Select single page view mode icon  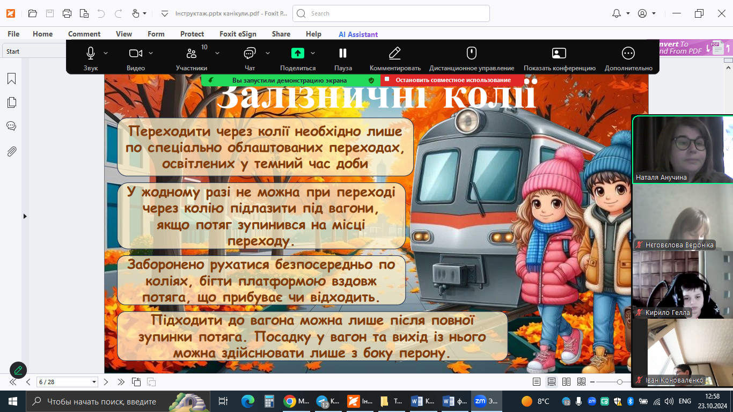coord(537,382)
